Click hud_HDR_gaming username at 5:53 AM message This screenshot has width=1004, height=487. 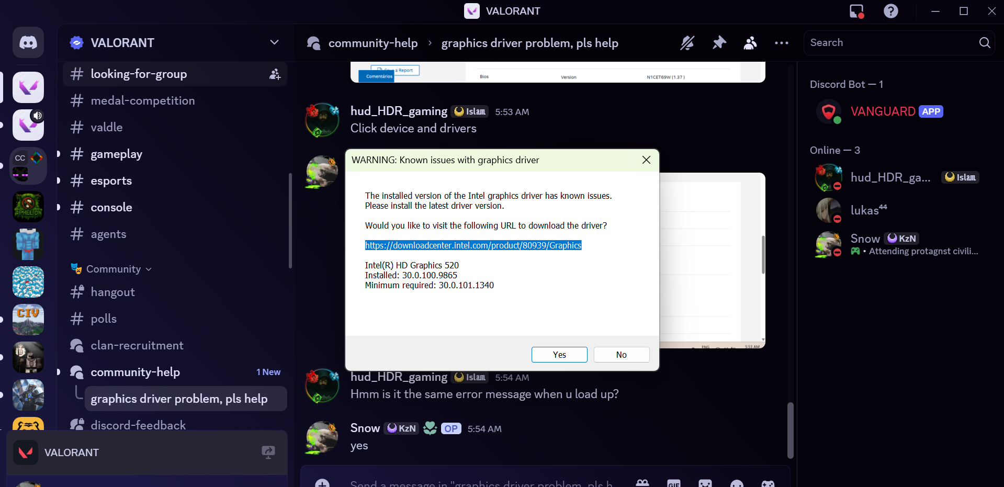click(x=399, y=111)
